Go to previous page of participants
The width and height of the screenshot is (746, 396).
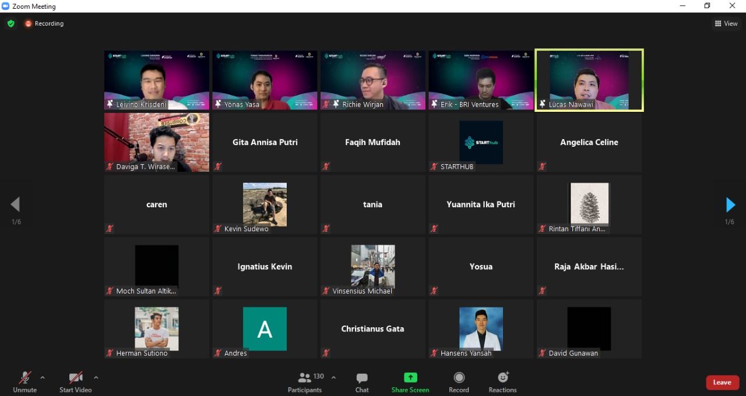(16, 204)
